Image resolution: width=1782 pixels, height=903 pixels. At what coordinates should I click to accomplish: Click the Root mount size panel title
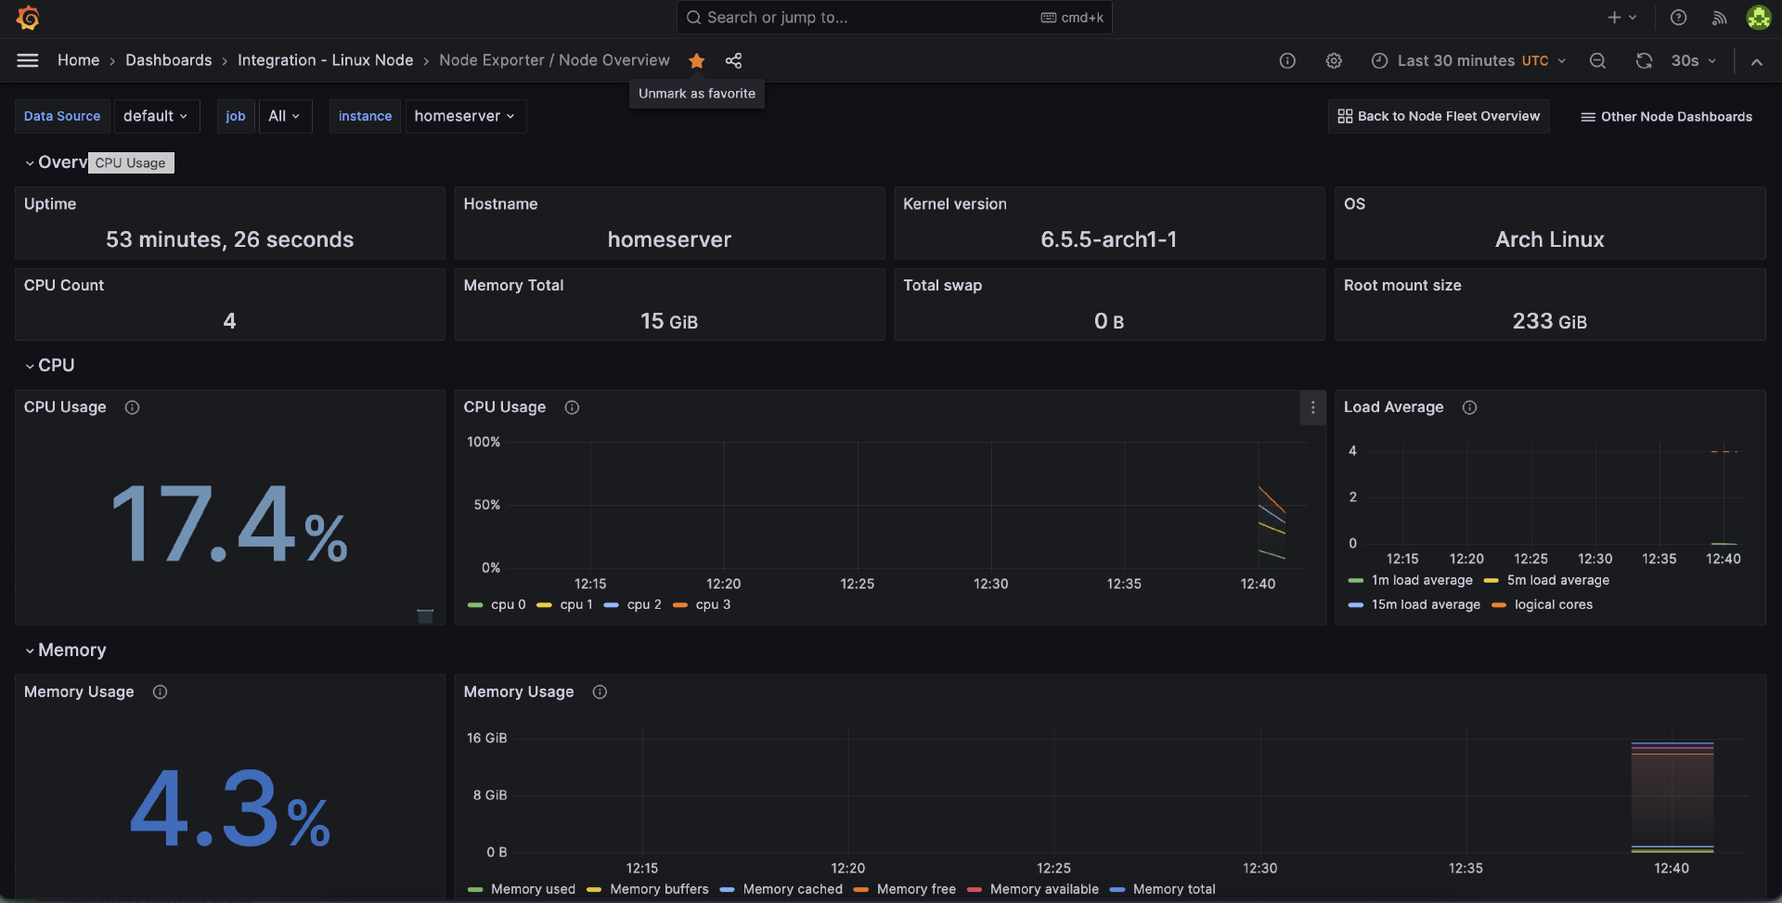coord(1402,286)
